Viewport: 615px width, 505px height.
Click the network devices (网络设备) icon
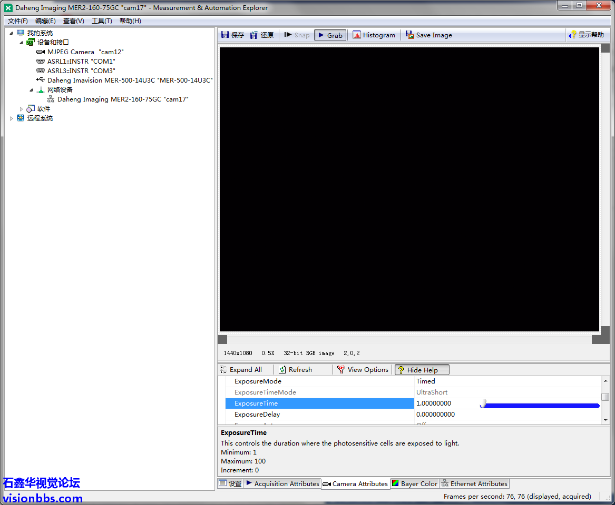point(41,89)
